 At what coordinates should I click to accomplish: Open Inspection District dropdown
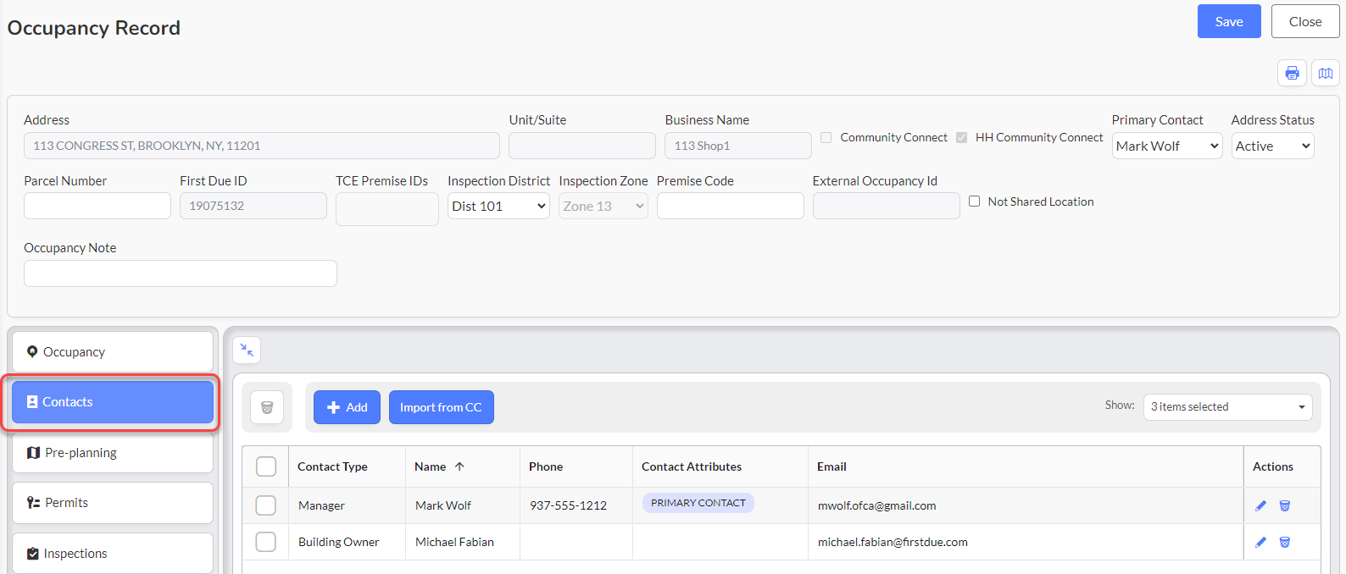point(498,206)
